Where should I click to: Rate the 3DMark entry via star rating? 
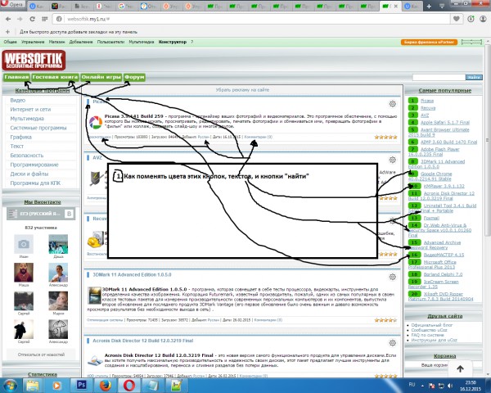385,320
